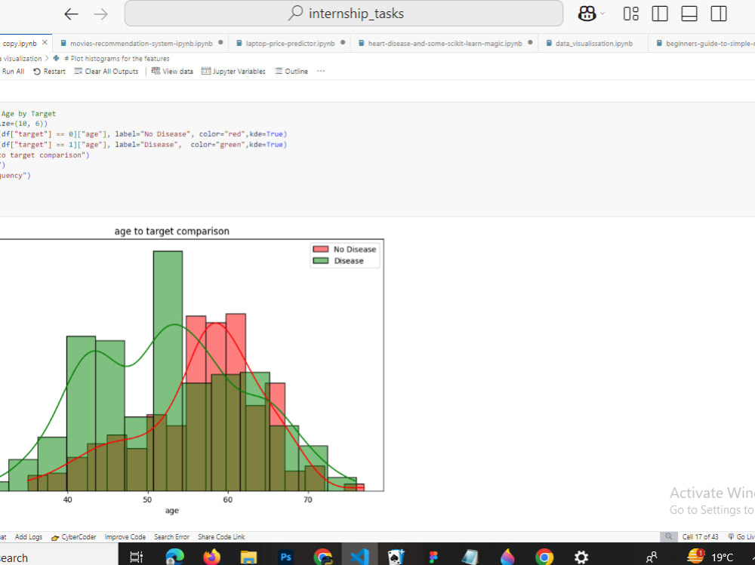Open the People icon in the taskbar
Viewport: 755px width, 565px height.
click(x=652, y=557)
